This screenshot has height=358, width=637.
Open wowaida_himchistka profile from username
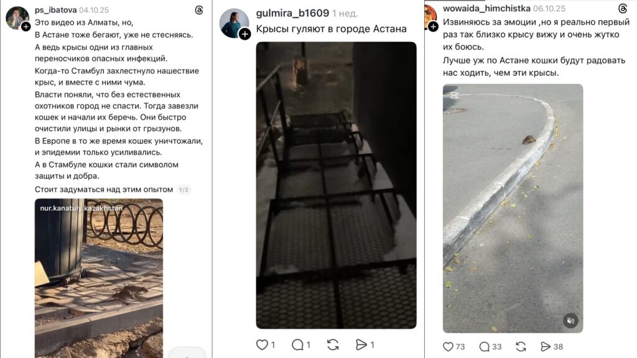(486, 9)
